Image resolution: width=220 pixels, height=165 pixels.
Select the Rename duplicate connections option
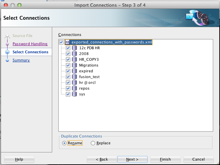point(64,143)
